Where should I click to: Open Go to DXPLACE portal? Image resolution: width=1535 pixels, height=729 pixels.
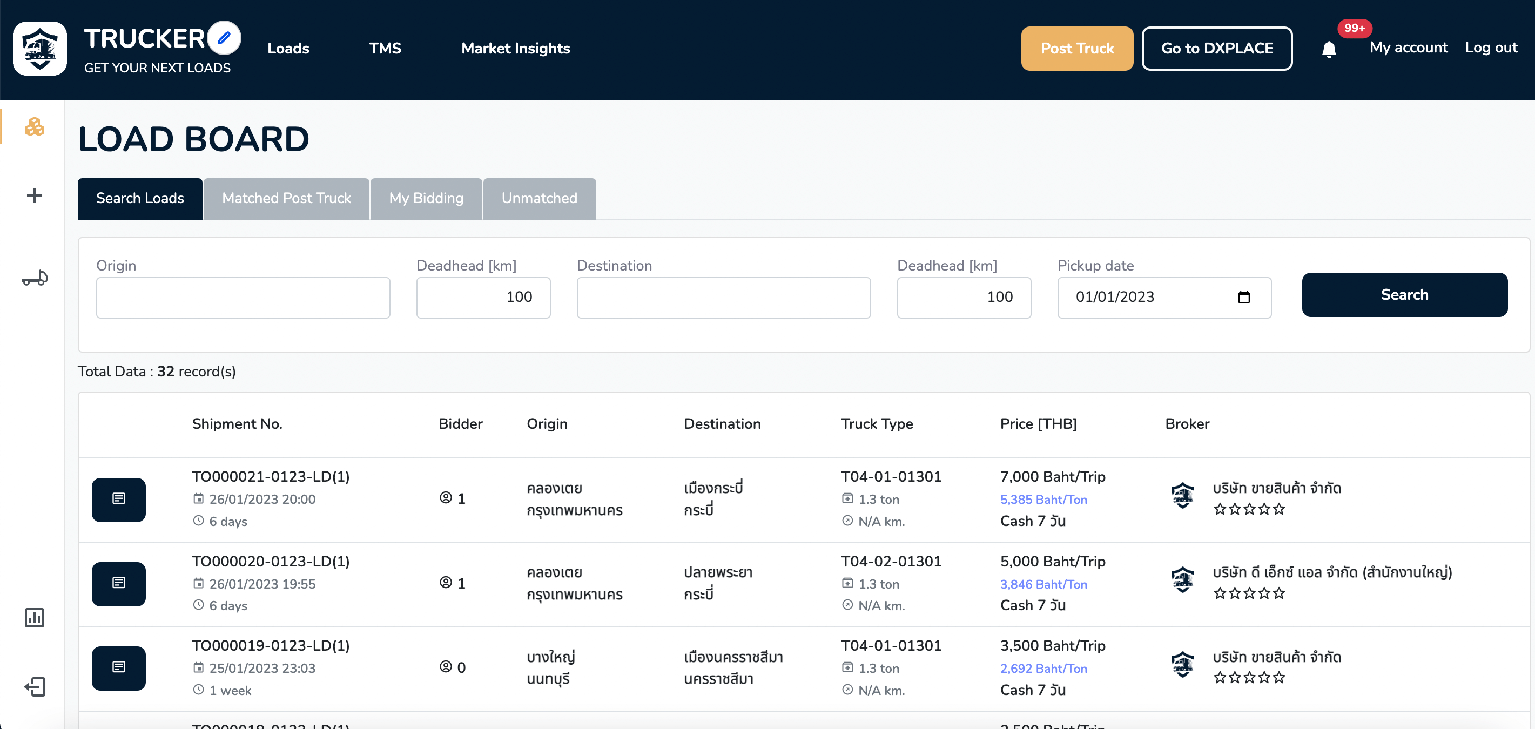(1217, 48)
